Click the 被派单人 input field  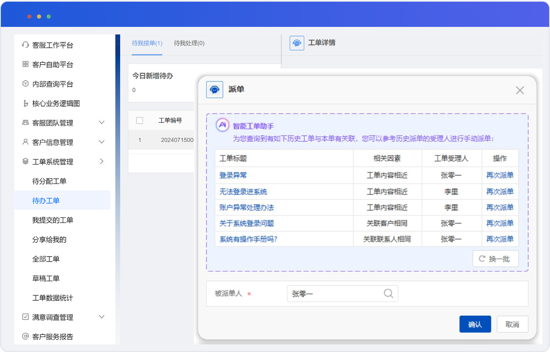click(x=342, y=294)
